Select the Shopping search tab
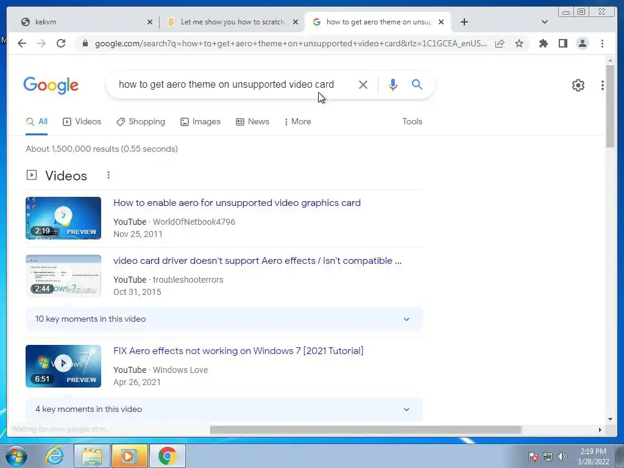 tap(141, 121)
